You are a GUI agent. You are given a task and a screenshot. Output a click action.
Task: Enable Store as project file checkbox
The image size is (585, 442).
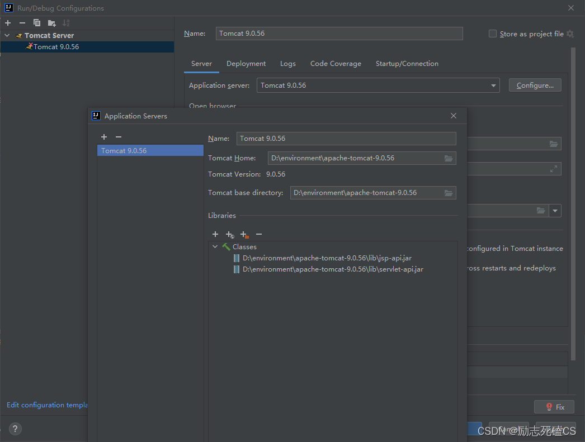tap(493, 34)
